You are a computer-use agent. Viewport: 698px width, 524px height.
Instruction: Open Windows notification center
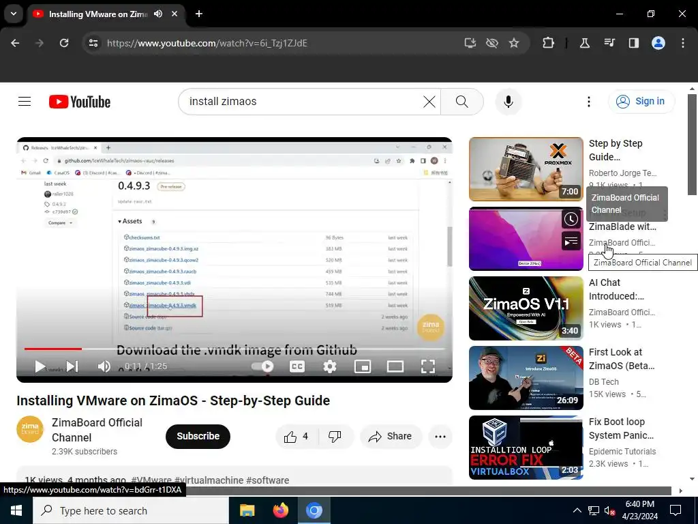pos(676,510)
